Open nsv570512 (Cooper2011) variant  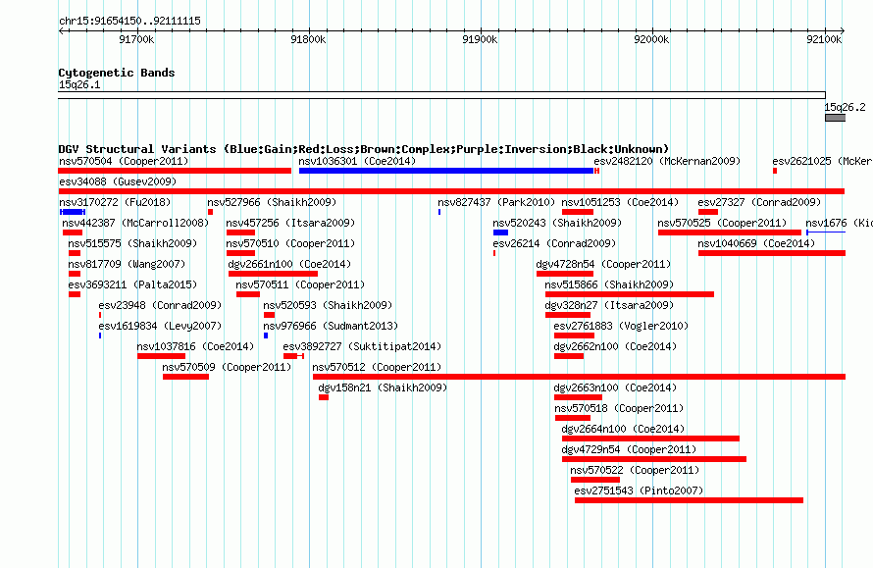377,368
